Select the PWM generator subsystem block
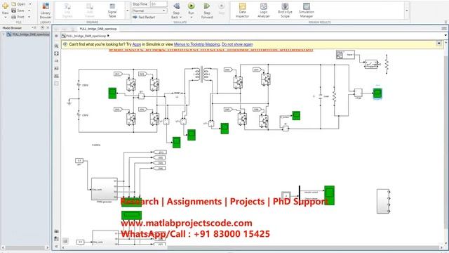This screenshot has height=253, width=449. click(x=105, y=189)
